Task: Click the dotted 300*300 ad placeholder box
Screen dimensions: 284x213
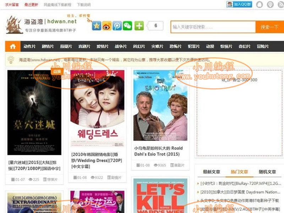Action: tap(239, 113)
